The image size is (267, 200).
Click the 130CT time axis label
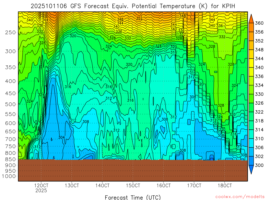coord(72,185)
